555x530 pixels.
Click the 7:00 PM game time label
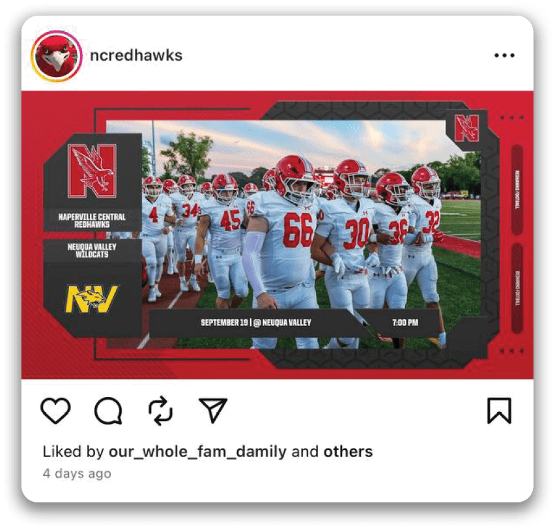point(405,323)
